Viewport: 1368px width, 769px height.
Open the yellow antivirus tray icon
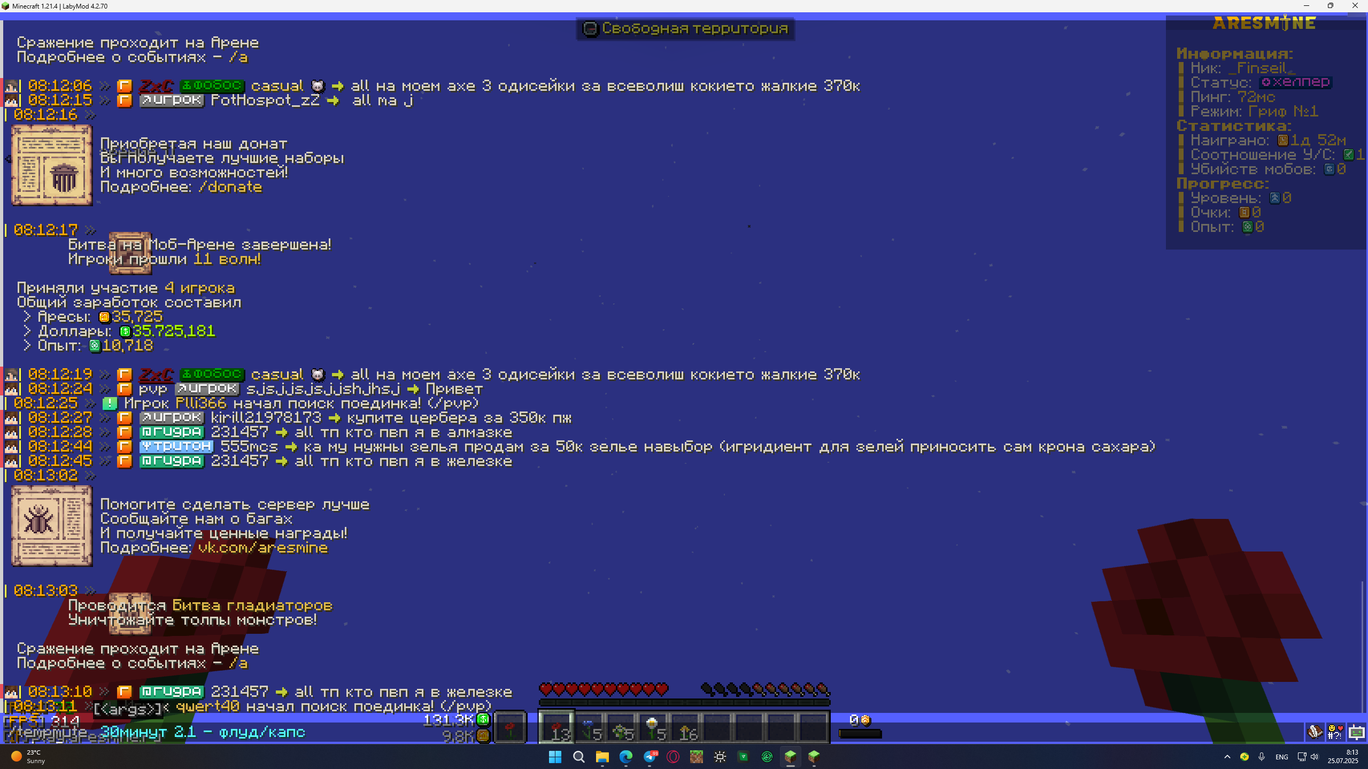pos(1245,757)
